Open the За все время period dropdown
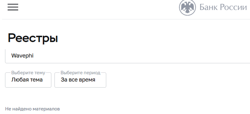 tap(80, 80)
